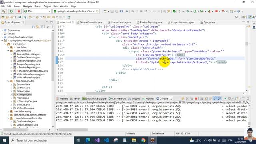256x144 pixels.
Task: Switch to the CouponRepository.java editor tab
Action: [182, 22]
